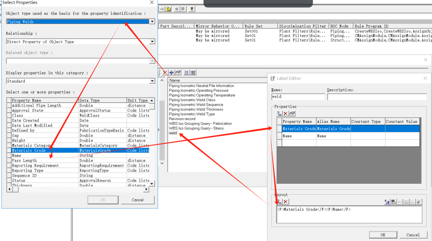
Task: Click the Data Type column header
Action: (x=102, y=100)
